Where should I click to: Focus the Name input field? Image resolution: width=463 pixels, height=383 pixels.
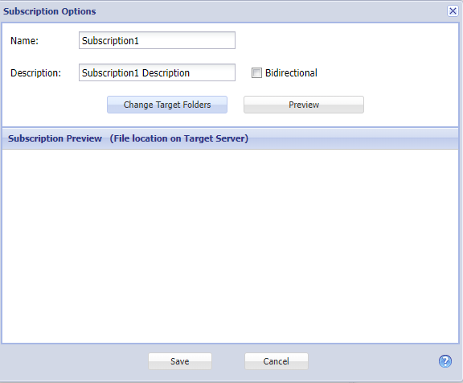[157, 40]
